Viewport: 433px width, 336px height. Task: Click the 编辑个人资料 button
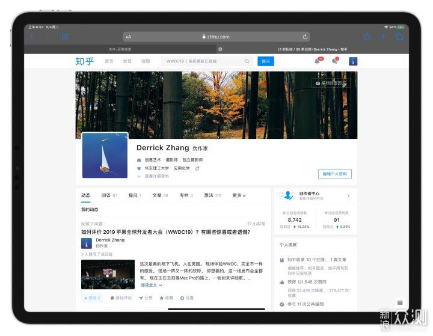point(335,174)
